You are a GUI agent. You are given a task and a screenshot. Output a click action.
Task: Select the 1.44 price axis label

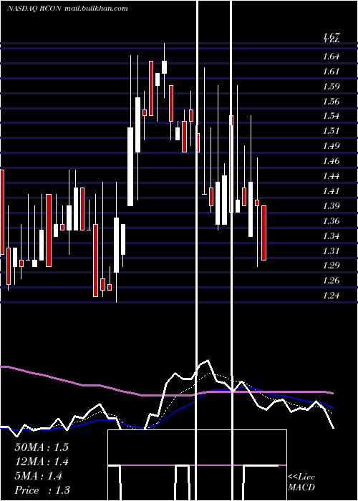pyautogui.click(x=331, y=176)
